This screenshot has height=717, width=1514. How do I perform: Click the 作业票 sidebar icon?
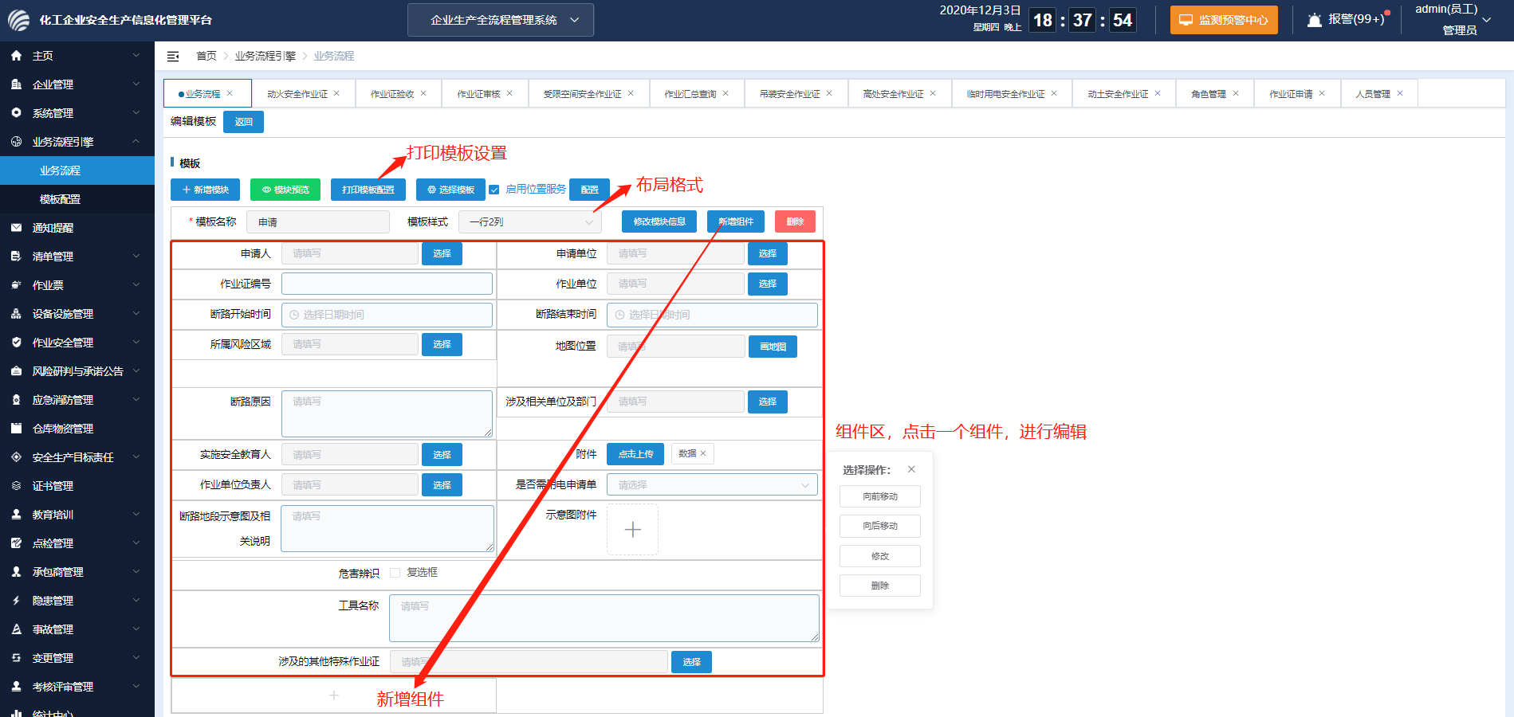click(16, 285)
